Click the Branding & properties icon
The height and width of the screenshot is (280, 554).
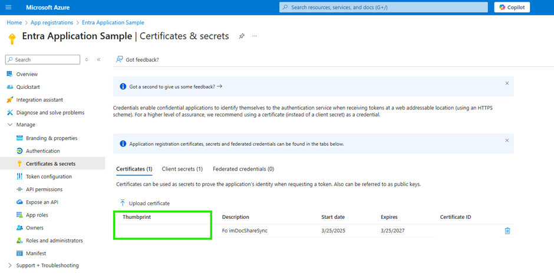[19, 138]
